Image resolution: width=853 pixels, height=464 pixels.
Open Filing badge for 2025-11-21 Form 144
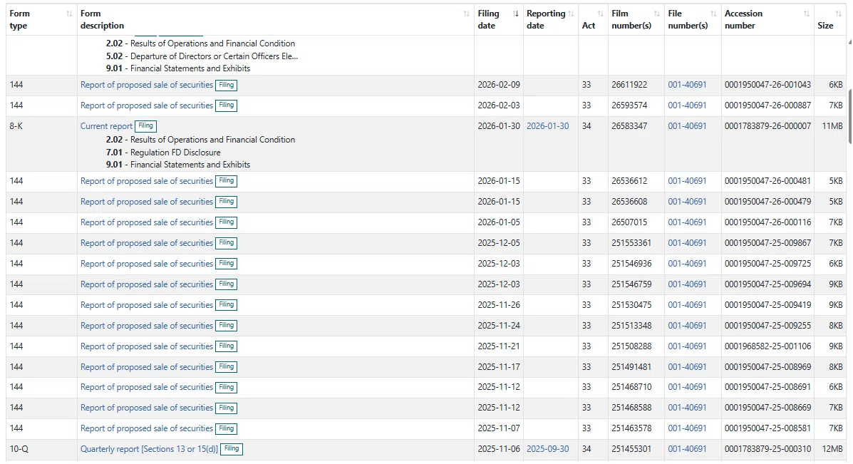click(227, 346)
